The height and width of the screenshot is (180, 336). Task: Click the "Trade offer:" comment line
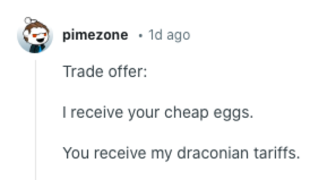105,72
